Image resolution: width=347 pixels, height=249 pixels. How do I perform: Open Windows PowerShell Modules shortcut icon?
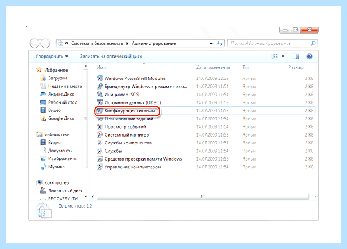coord(100,78)
